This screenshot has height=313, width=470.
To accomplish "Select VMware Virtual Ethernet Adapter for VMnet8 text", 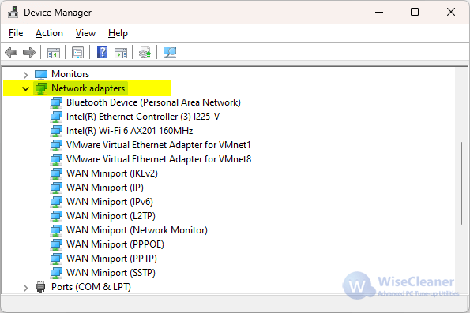I will [159, 159].
